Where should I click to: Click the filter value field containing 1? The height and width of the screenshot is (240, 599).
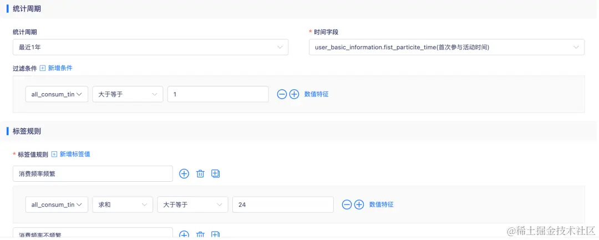(218, 94)
